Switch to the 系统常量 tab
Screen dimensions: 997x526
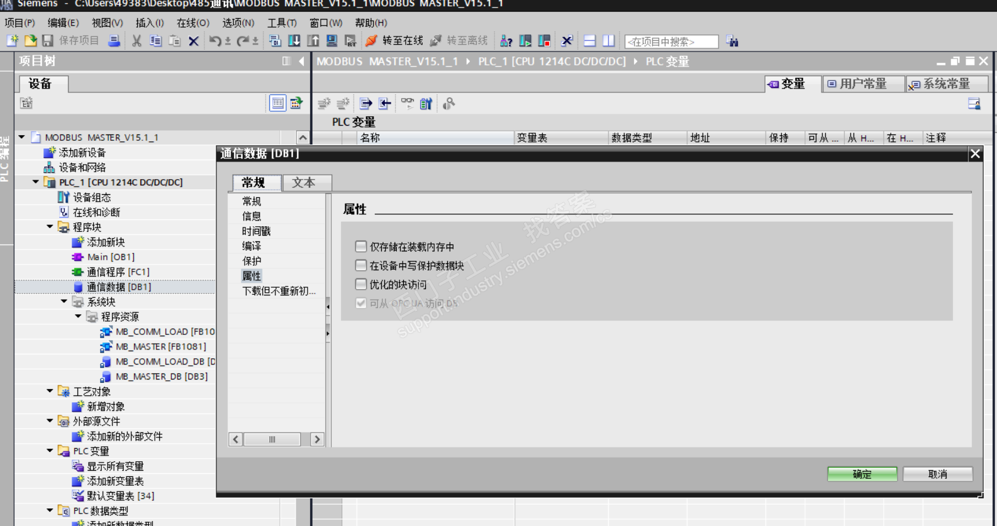(x=947, y=84)
